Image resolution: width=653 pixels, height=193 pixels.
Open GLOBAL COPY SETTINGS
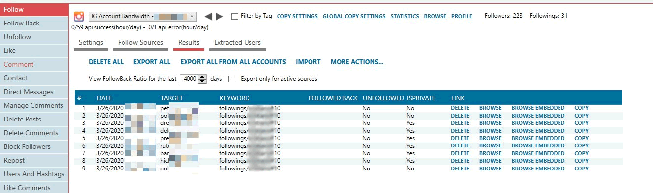click(x=354, y=16)
